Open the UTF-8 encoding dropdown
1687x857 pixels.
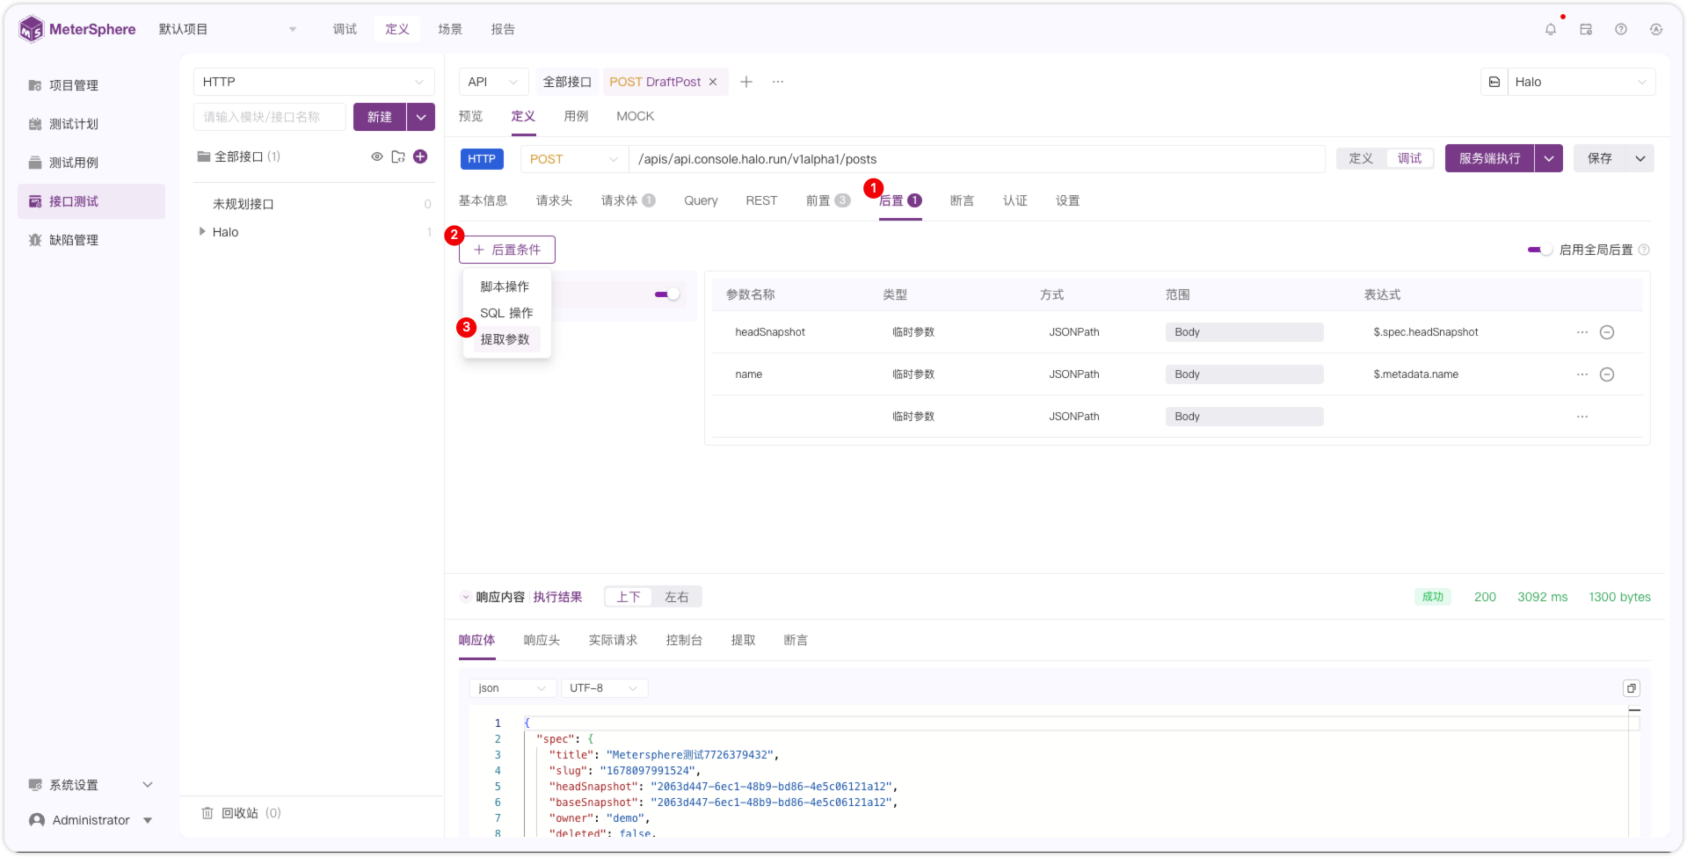(604, 688)
